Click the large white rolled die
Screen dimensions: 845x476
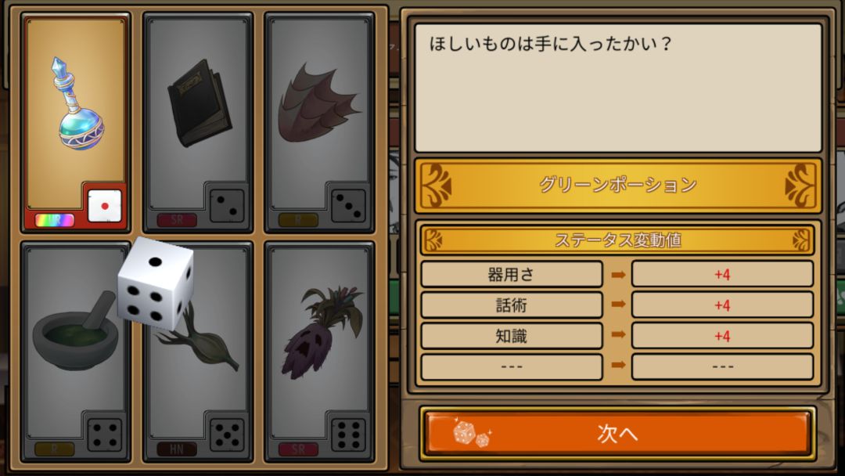pyautogui.click(x=156, y=283)
